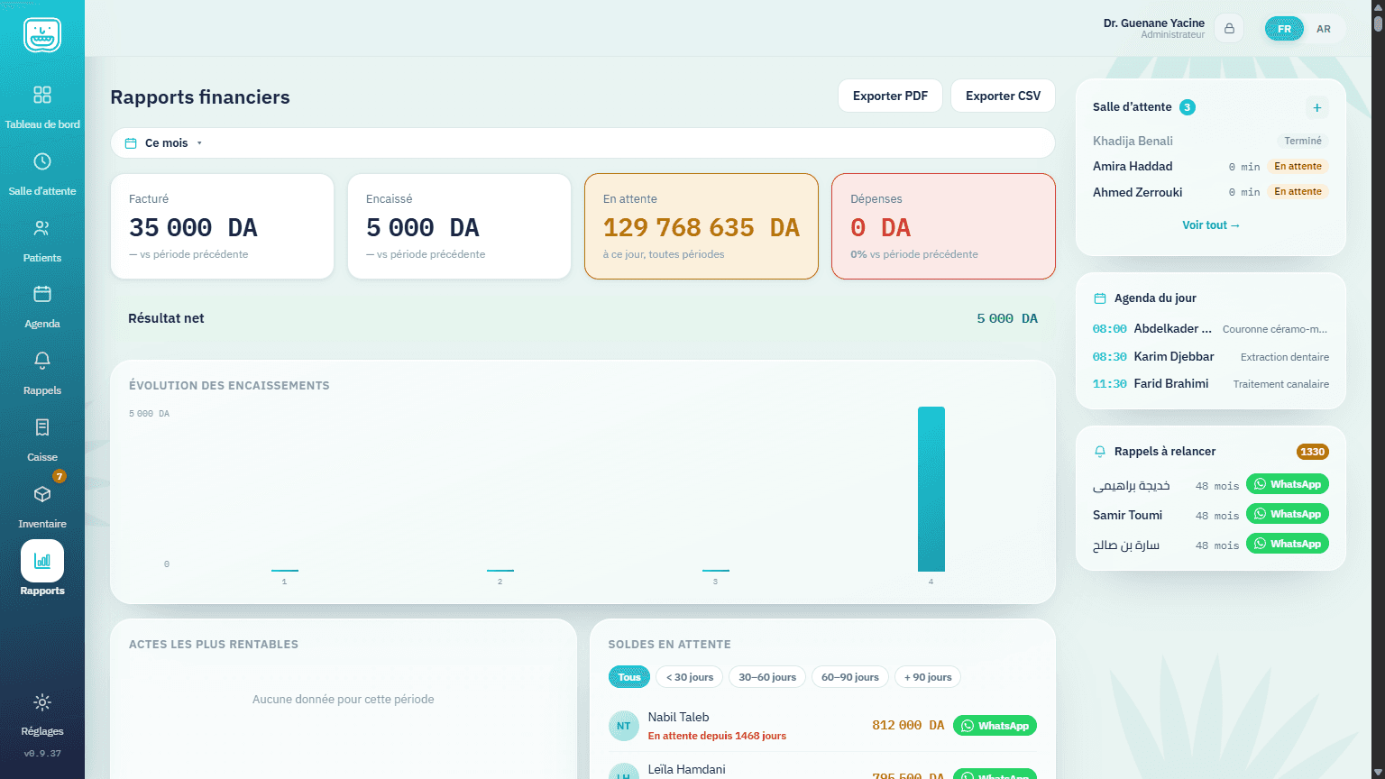Select Ahmed Zerrouki in waiting room
The image size is (1385, 779).
tap(1210, 192)
